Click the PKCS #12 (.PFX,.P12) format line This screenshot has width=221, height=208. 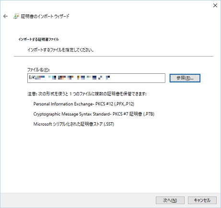pyautogui.click(x=84, y=104)
